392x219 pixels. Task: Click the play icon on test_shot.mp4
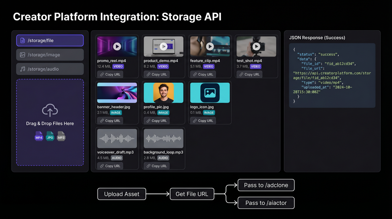click(256, 46)
